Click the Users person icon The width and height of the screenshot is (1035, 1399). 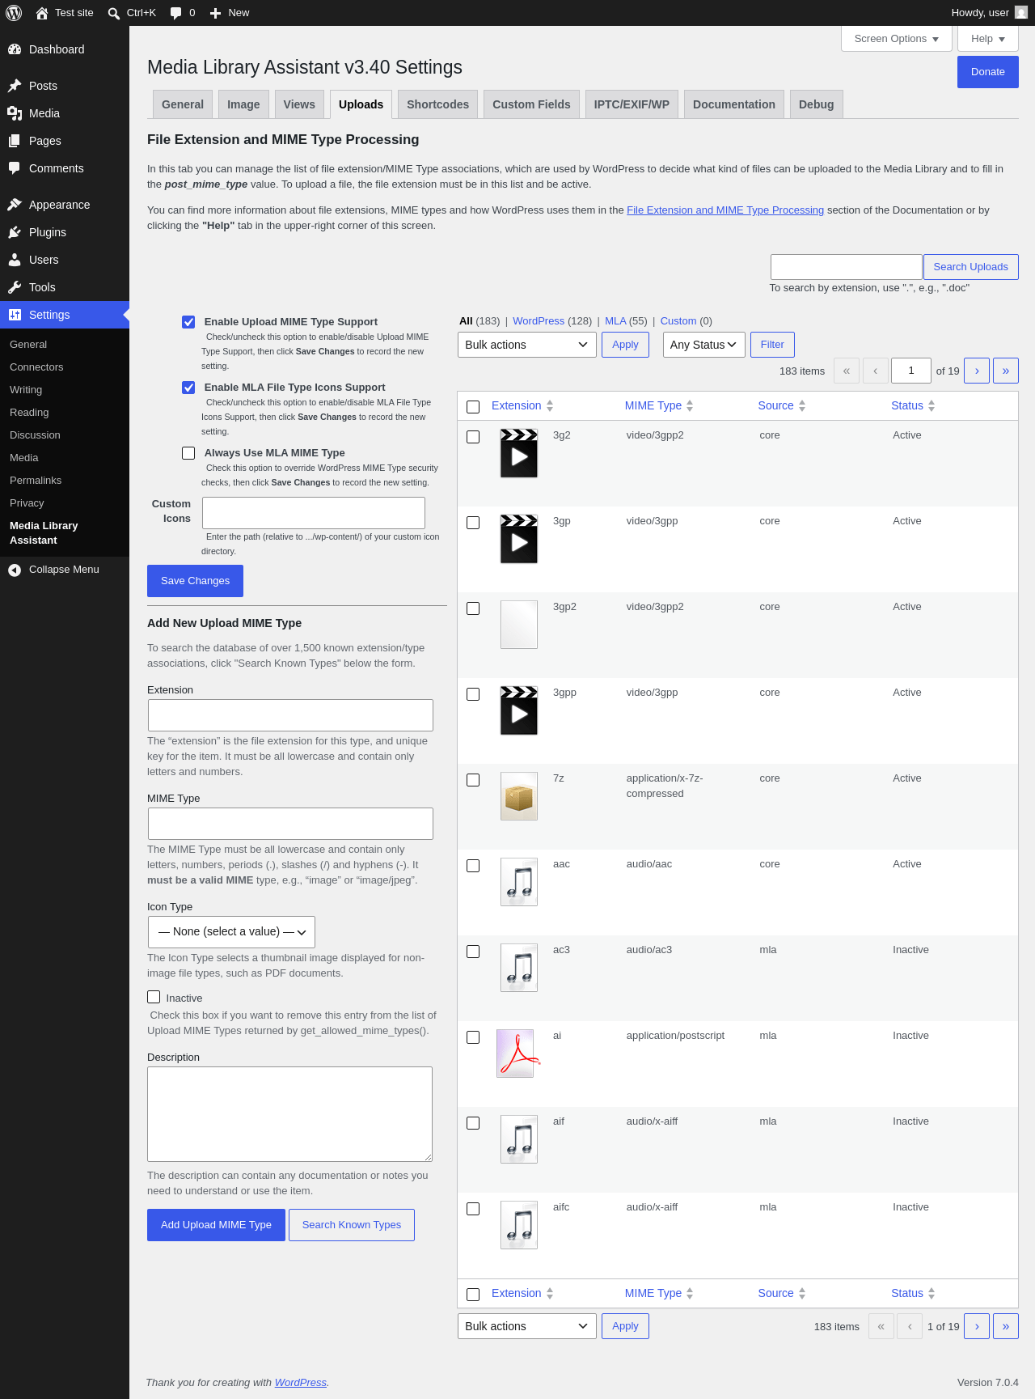pos(15,260)
